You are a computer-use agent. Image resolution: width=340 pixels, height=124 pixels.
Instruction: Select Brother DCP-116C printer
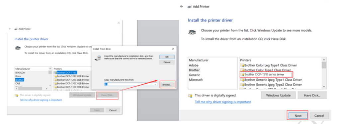[x=67, y=73]
